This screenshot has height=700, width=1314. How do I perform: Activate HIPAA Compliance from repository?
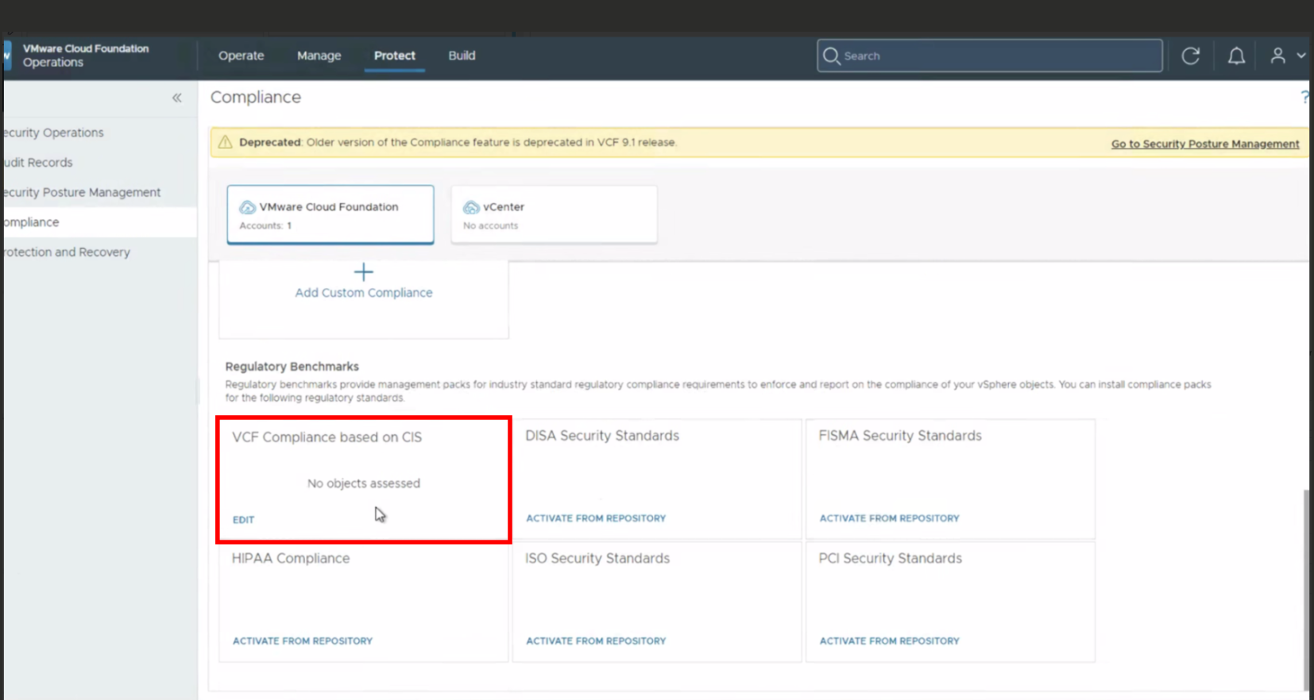pos(303,641)
